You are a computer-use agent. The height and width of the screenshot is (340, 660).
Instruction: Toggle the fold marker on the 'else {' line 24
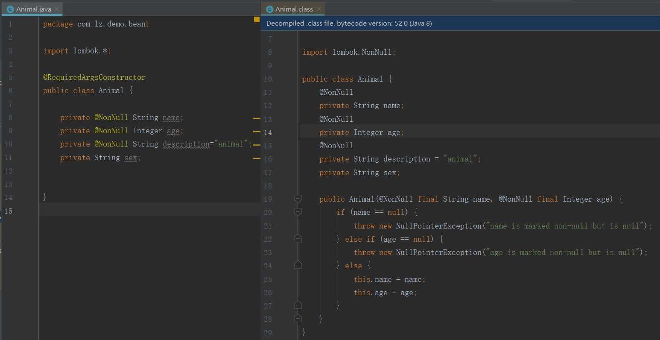point(298,265)
